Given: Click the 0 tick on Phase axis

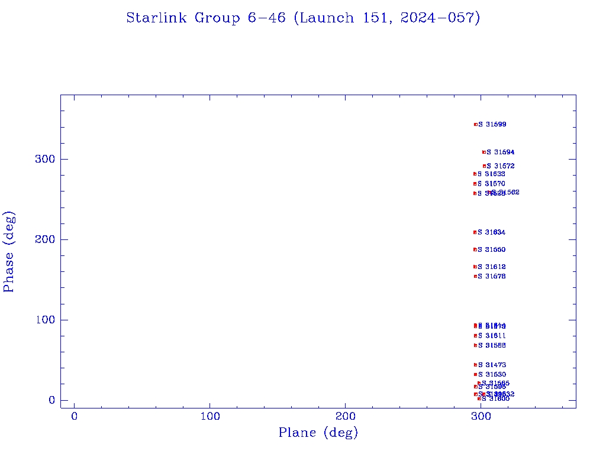Looking at the screenshot, I should point(52,400).
